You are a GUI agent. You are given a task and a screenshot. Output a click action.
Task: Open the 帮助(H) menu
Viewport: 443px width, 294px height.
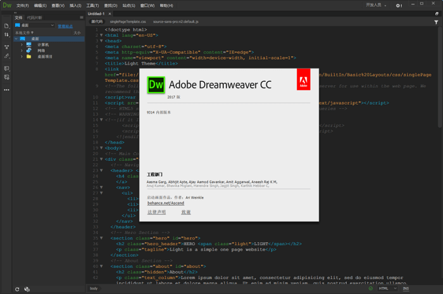tap(166, 6)
